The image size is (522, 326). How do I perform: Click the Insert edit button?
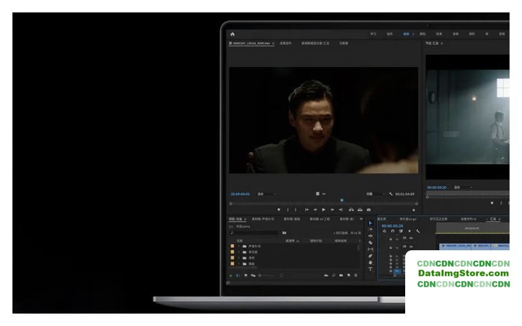351,210
